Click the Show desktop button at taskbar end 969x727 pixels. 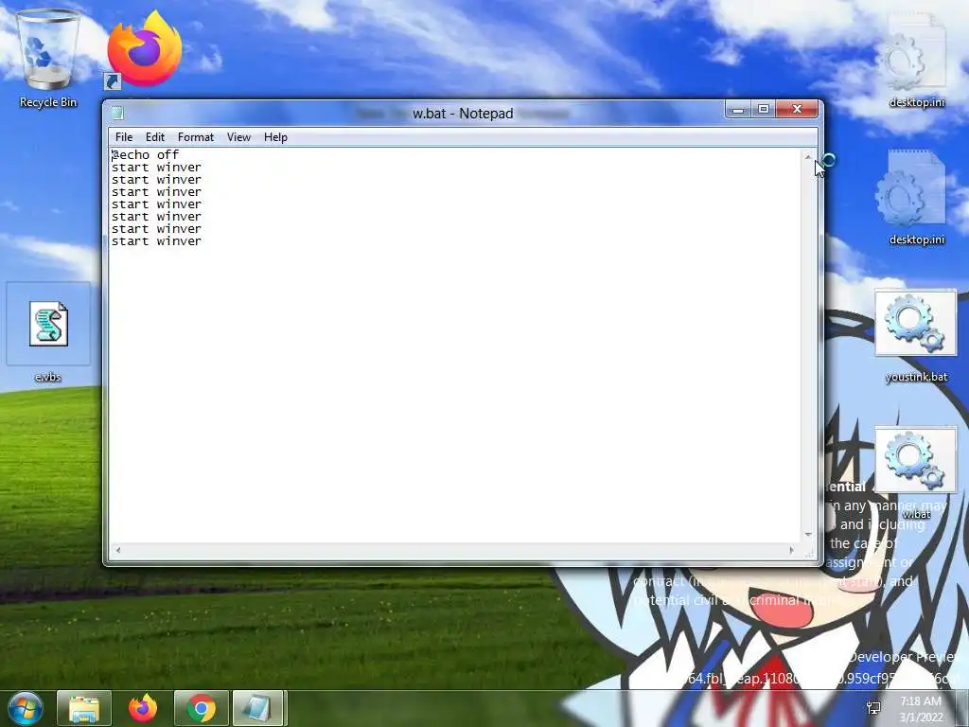tap(962, 708)
